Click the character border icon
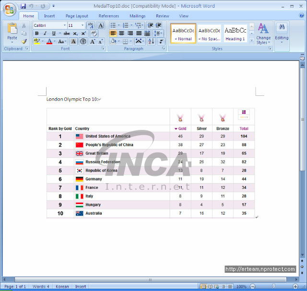Image resolution: width=307 pixels, height=291 pixels. pos(101,25)
